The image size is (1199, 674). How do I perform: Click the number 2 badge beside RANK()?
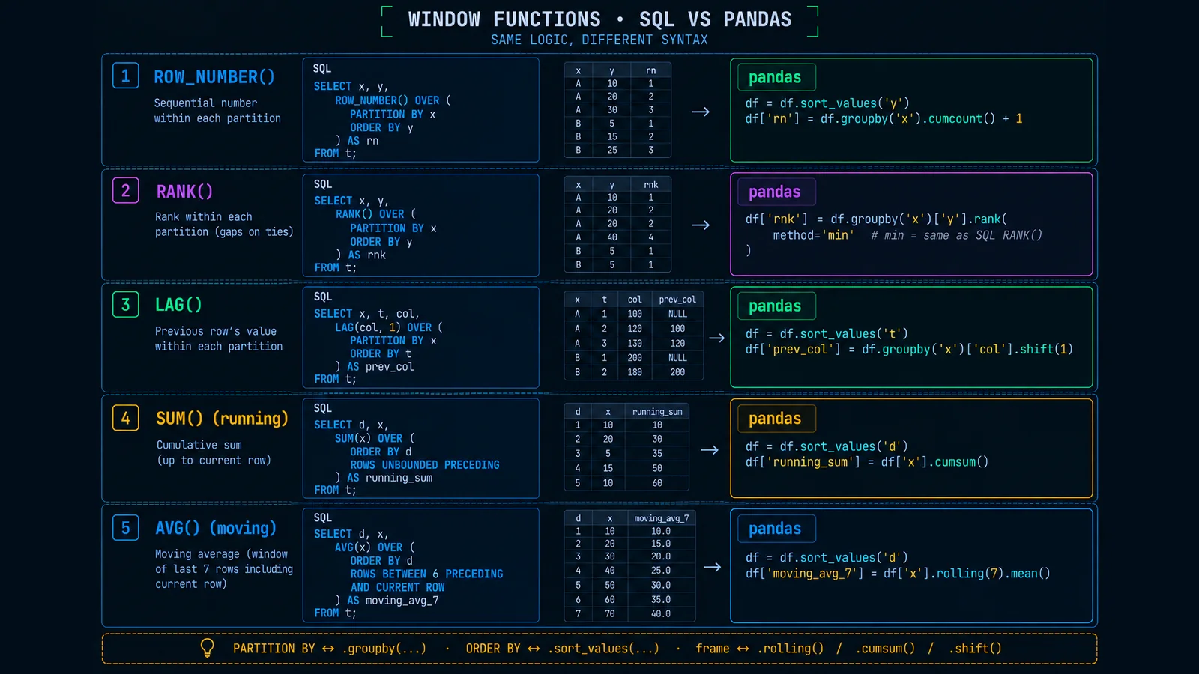pos(126,190)
